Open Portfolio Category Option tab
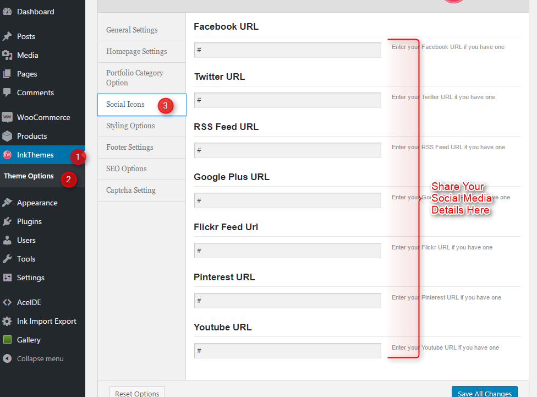Image resolution: width=537 pixels, height=397 pixels. (142, 78)
